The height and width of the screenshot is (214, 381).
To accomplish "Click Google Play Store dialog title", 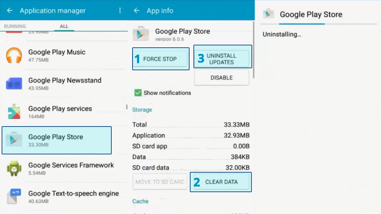I will 311,14.
